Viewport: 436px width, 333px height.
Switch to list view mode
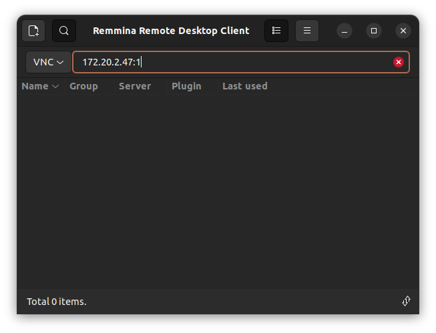pos(276,31)
